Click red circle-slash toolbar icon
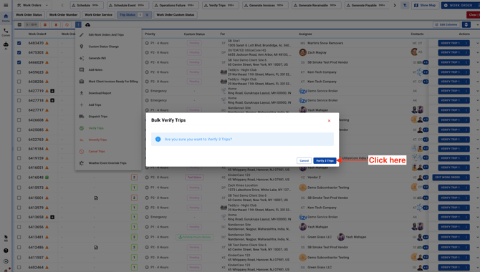 pyautogui.click(x=67, y=24)
